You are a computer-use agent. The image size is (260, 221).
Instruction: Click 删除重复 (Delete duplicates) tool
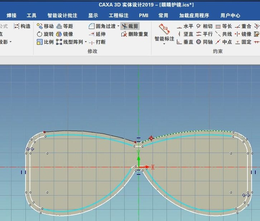135,34
